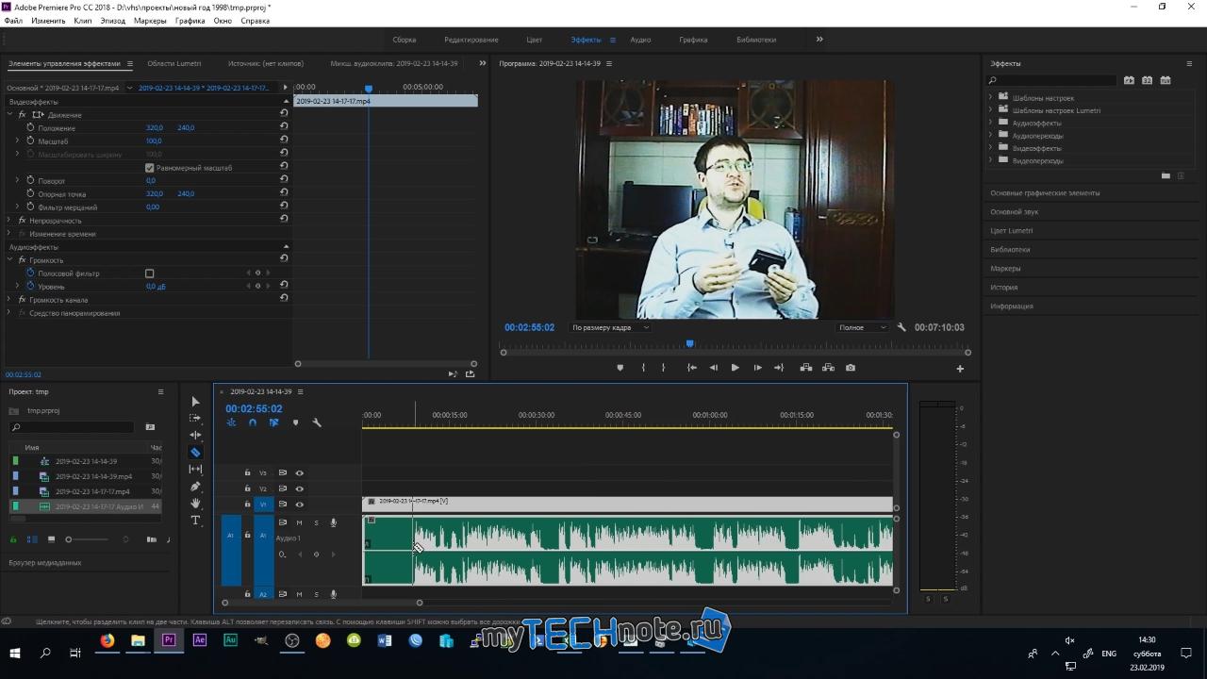Open Полное playback resolution dropdown
The height and width of the screenshot is (679, 1207).
tap(862, 327)
